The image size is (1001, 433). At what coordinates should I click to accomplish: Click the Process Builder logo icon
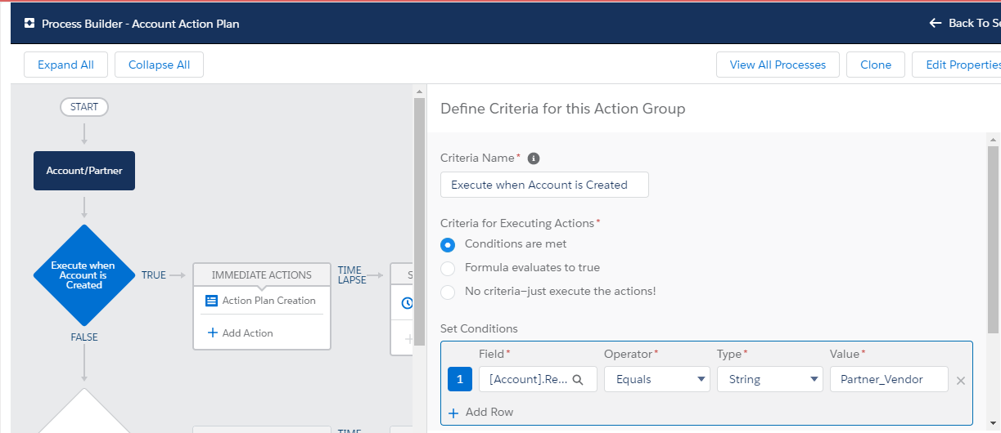point(29,24)
